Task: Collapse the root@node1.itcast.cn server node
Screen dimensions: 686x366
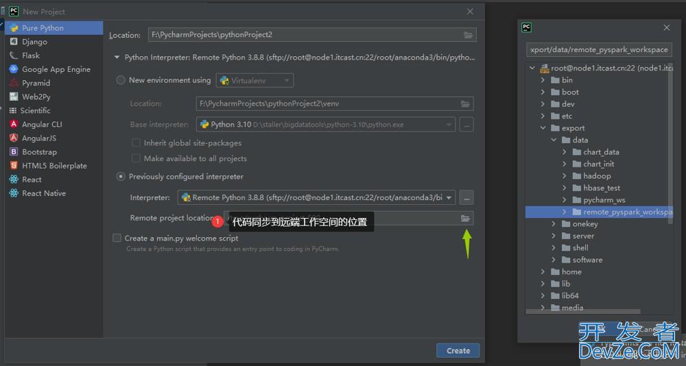Action: [532, 69]
